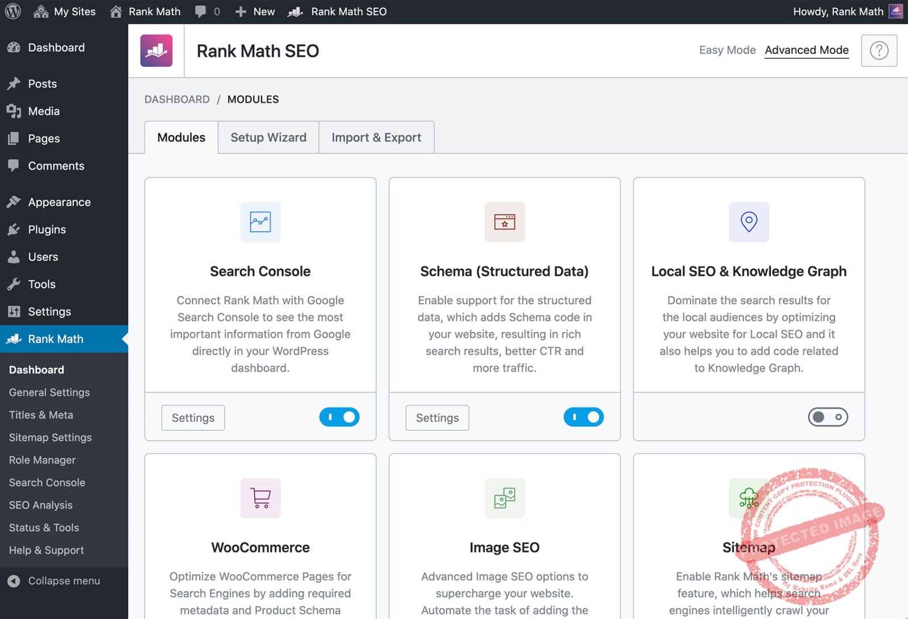Switch to the Modules tab
Image resolution: width=908 pixels, height=619 pixels.
click(x=182, y=137)
